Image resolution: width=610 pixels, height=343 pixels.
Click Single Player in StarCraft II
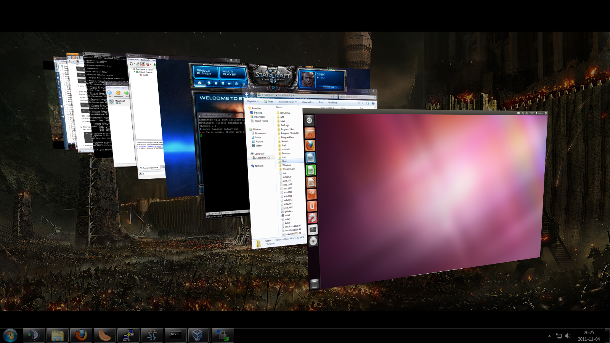click(x=205, y=72)
